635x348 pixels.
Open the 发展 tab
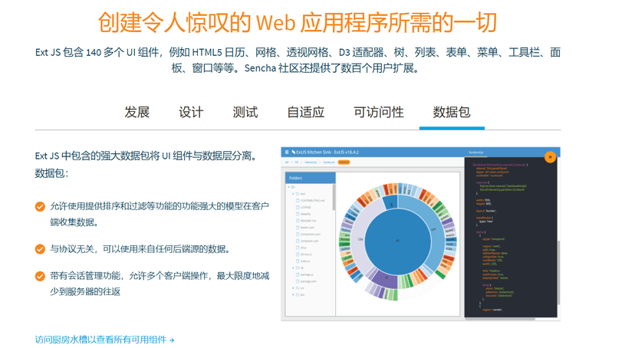pyautogui.click(x=137, y=112)
